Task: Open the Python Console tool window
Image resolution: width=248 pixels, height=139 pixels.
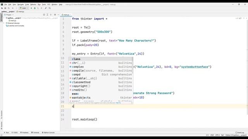Action: 48,132
